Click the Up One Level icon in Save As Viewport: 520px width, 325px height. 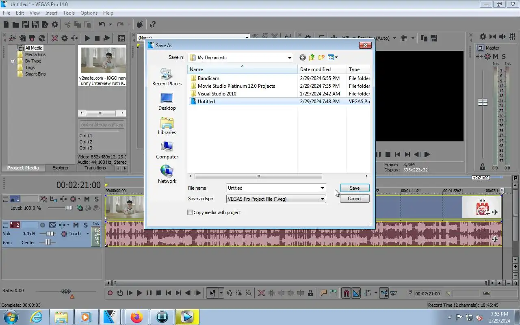(x=312, y=57)
